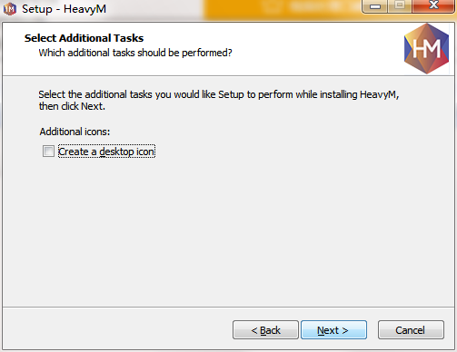Click the orange background window behind the installer

[282, 9]
